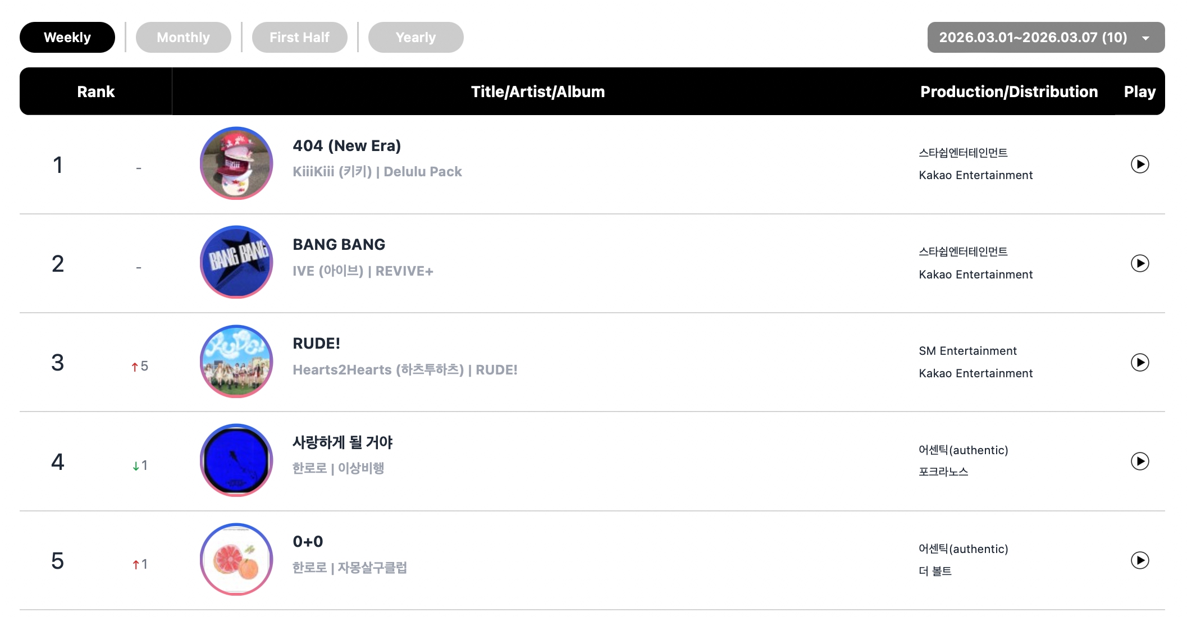Play BANG BANG by IVE
Image resolution: width=1187 pixels, height=617 pixels.
coord(1139,263)
